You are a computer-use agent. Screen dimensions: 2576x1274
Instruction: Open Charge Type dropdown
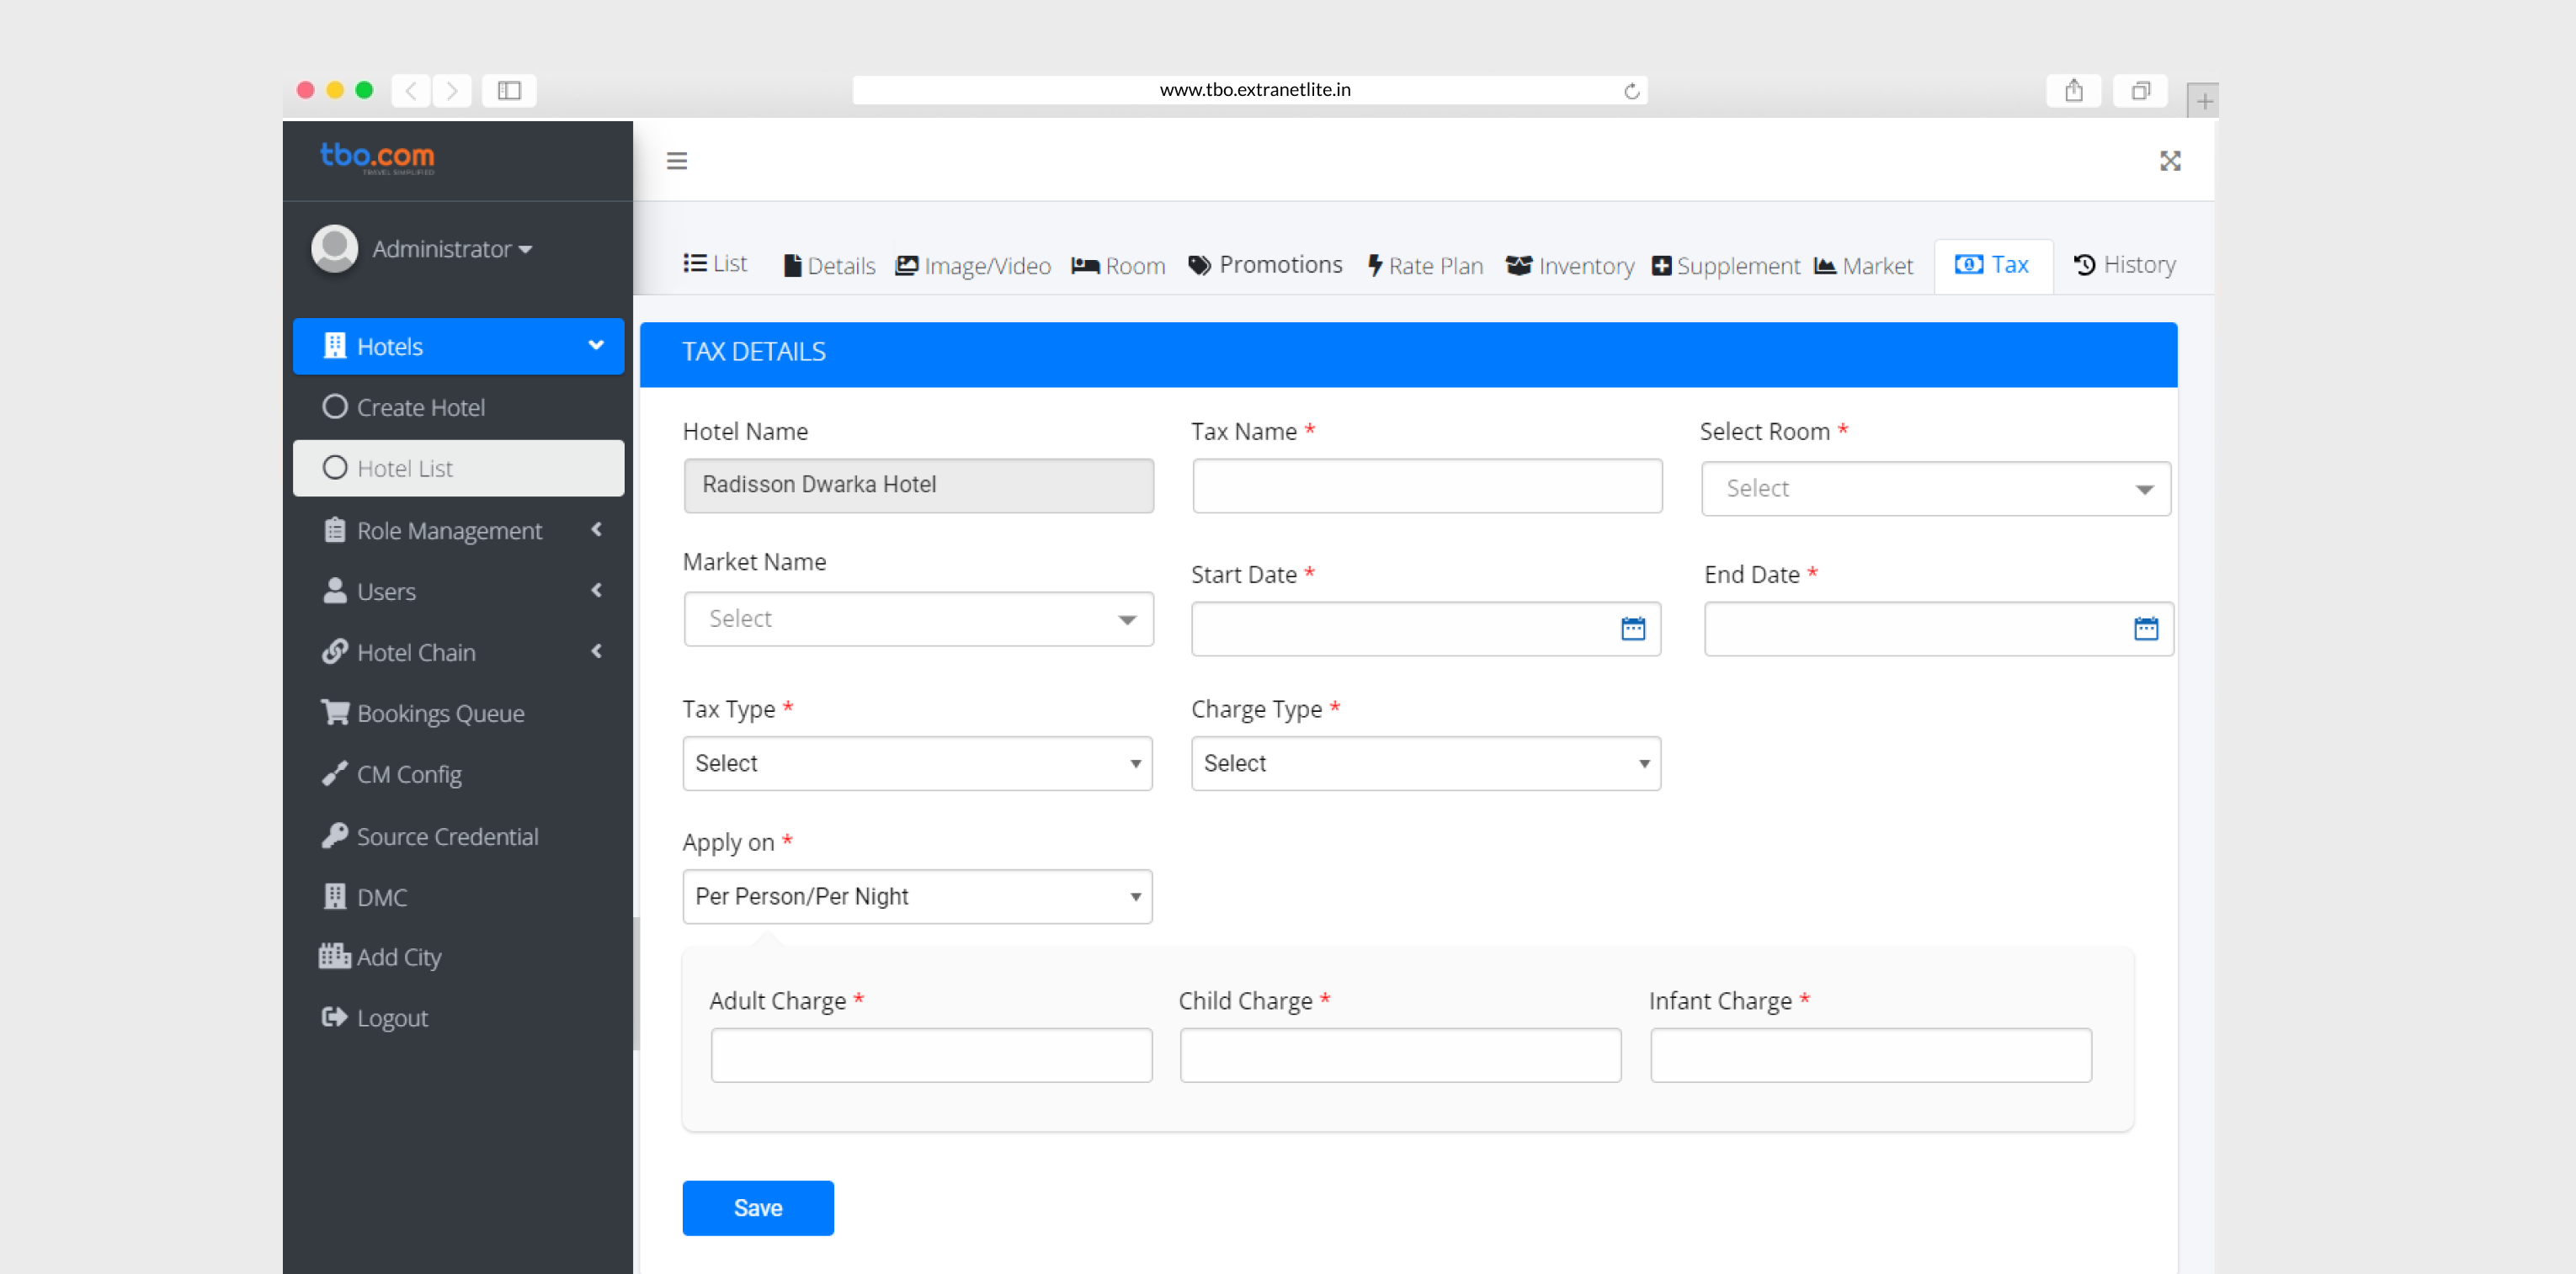(x=1426, y=763)
